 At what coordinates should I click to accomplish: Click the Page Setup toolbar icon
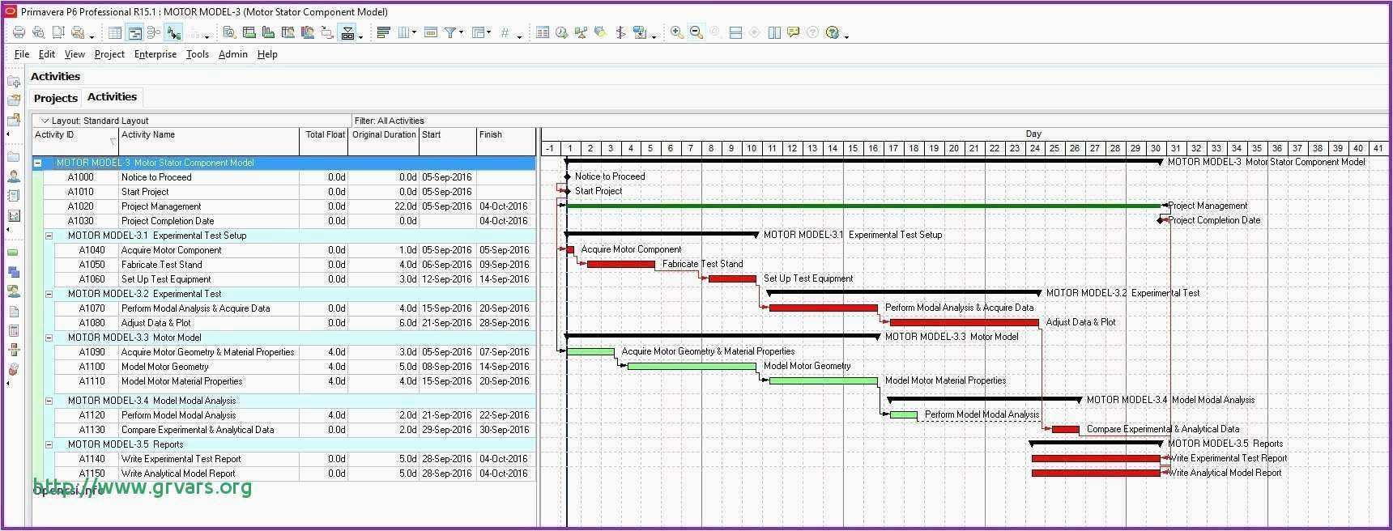coord(58,32)
